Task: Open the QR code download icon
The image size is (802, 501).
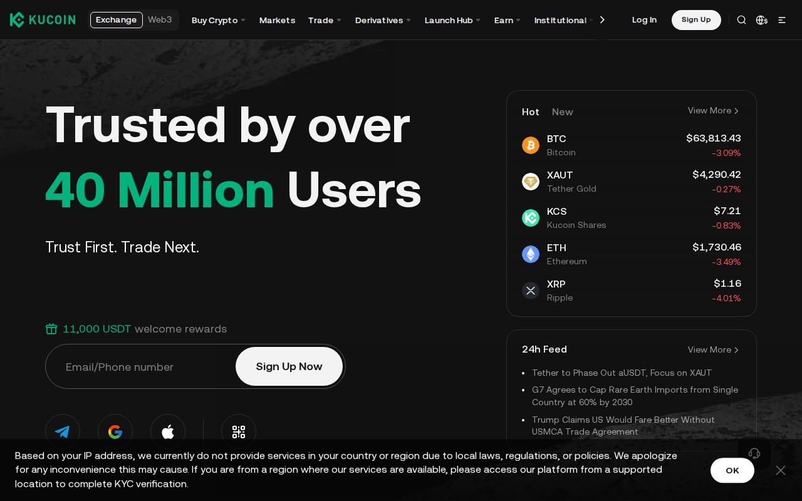Action: point(239,431)
